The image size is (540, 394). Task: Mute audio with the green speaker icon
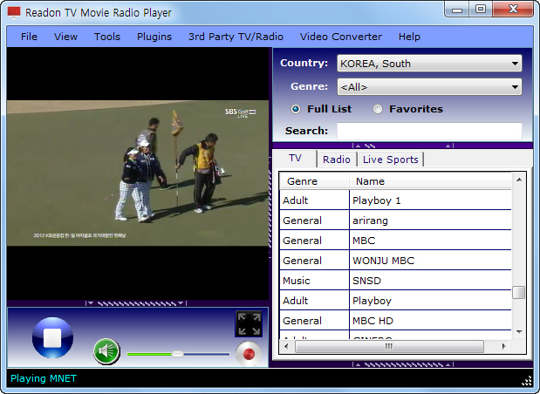pyautogui.click(x=106, y=351)
